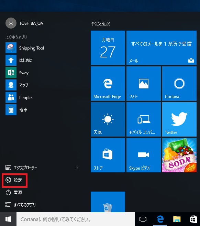Open the calendar tile showing 月曜日 27
The image size is (200, 226).
pos(108,48)
